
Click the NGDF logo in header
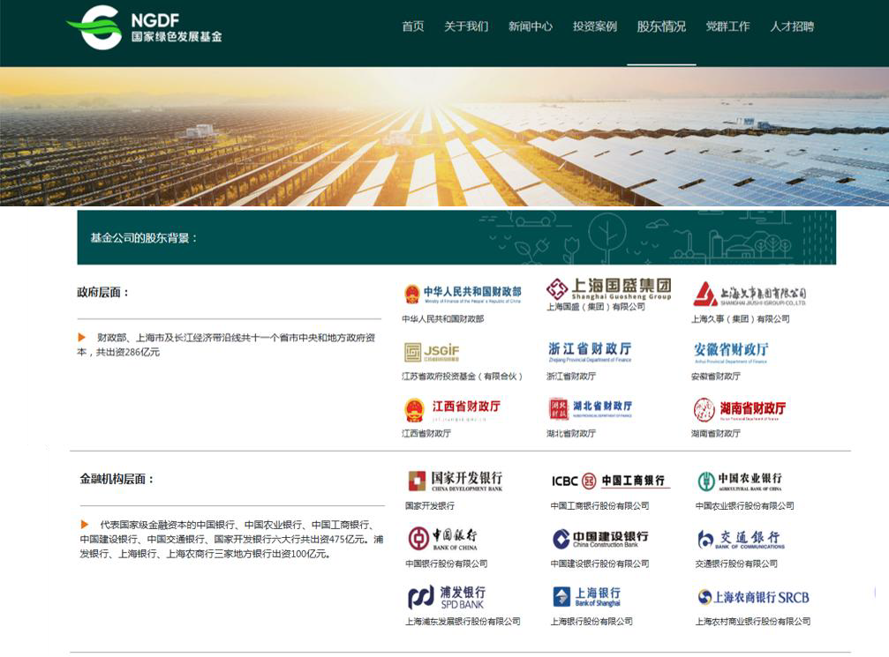[144, 26]
